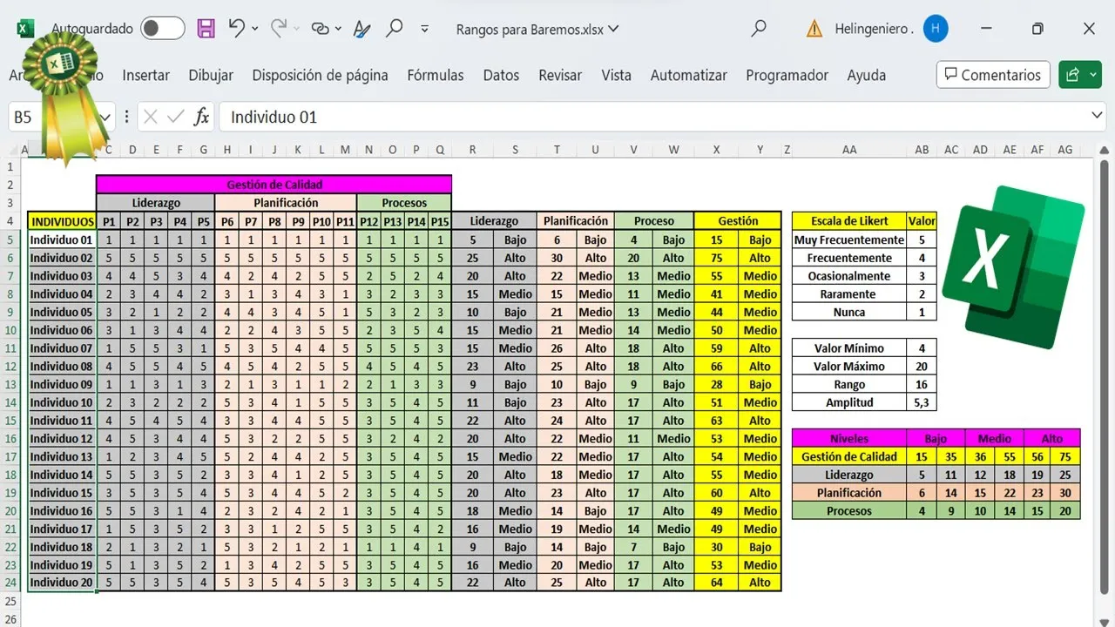Viewport: 1115px width, 627px height.
Task: Click the shapes icon in quick access toolbar
Action: pyautogui.click(x=321, y=29)
